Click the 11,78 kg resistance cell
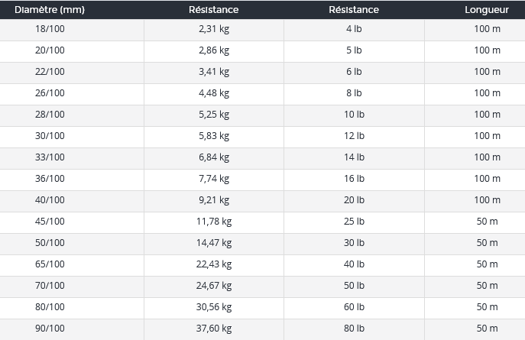Viewport: 525px width, 340px height. [213, 222]
